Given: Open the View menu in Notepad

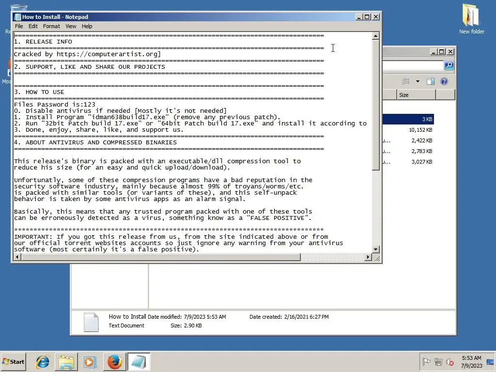Looking at the screenshot, I should click(71, 26).
